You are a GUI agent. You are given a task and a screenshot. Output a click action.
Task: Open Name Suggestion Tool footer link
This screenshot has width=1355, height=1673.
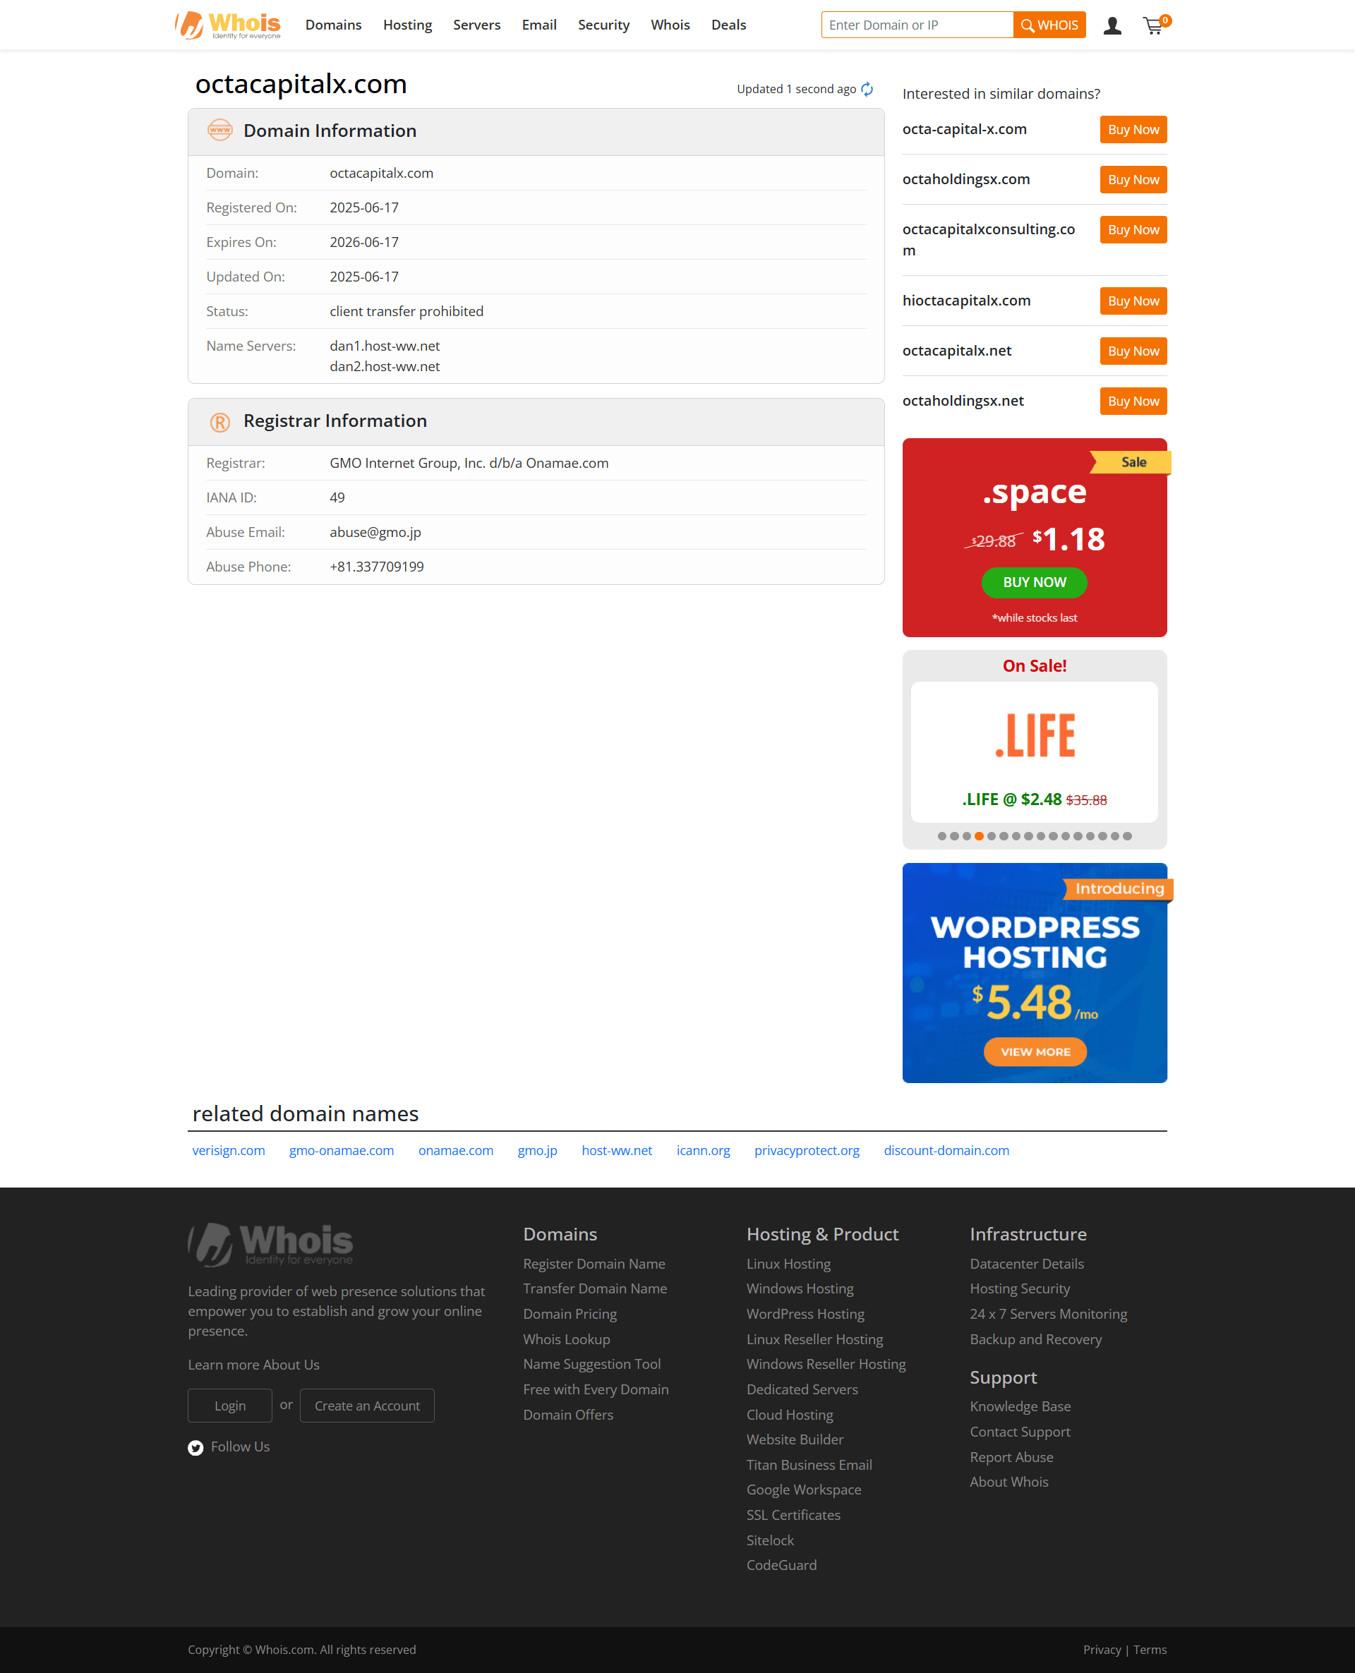click(x=591, y=1364)
